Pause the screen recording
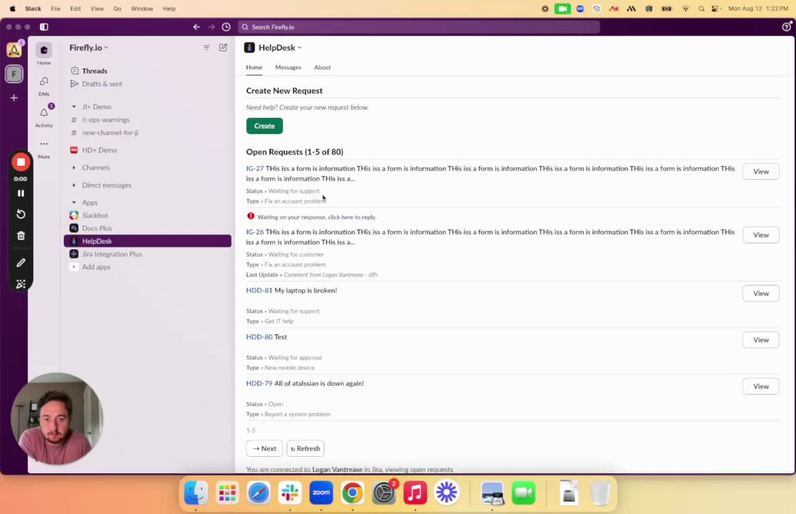This screenshot has width=796, height=514. coord(21,193)
